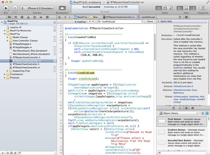Show the Search navigator
This screenshot has height=155, width=210.
(22, 17)
